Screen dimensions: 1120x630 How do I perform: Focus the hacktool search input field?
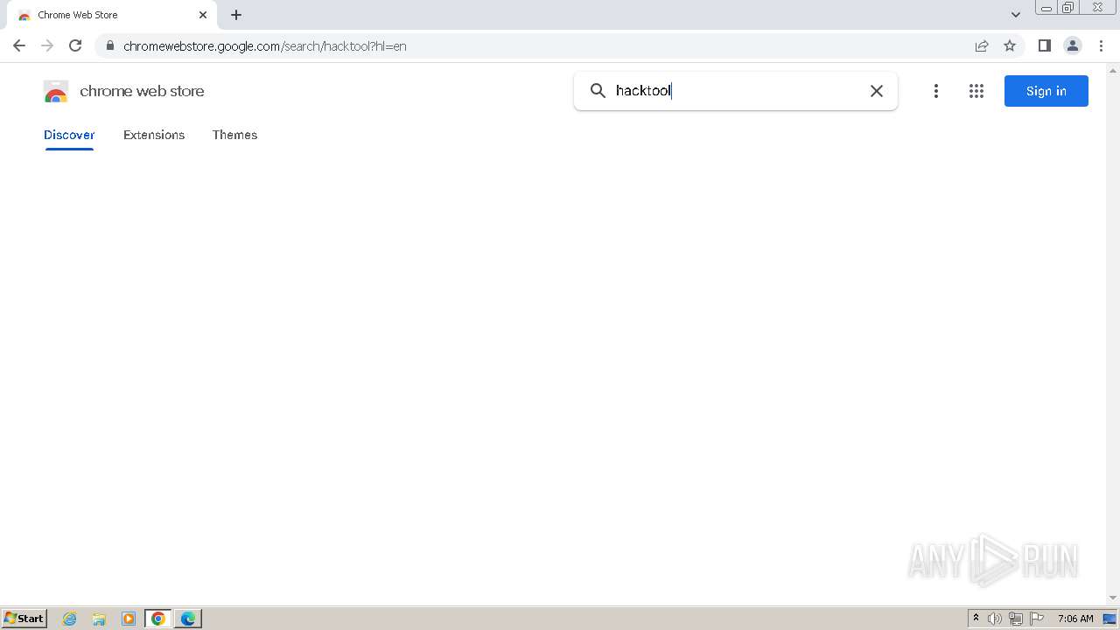735,91
